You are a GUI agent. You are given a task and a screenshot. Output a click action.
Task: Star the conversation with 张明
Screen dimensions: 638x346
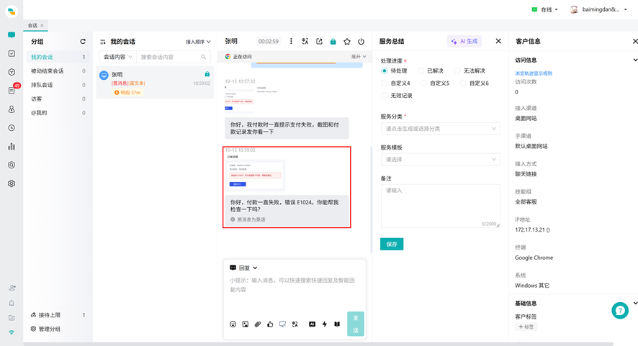click(347, 41)
